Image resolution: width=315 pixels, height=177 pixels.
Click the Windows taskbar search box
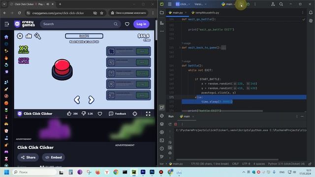pos(34,172)
